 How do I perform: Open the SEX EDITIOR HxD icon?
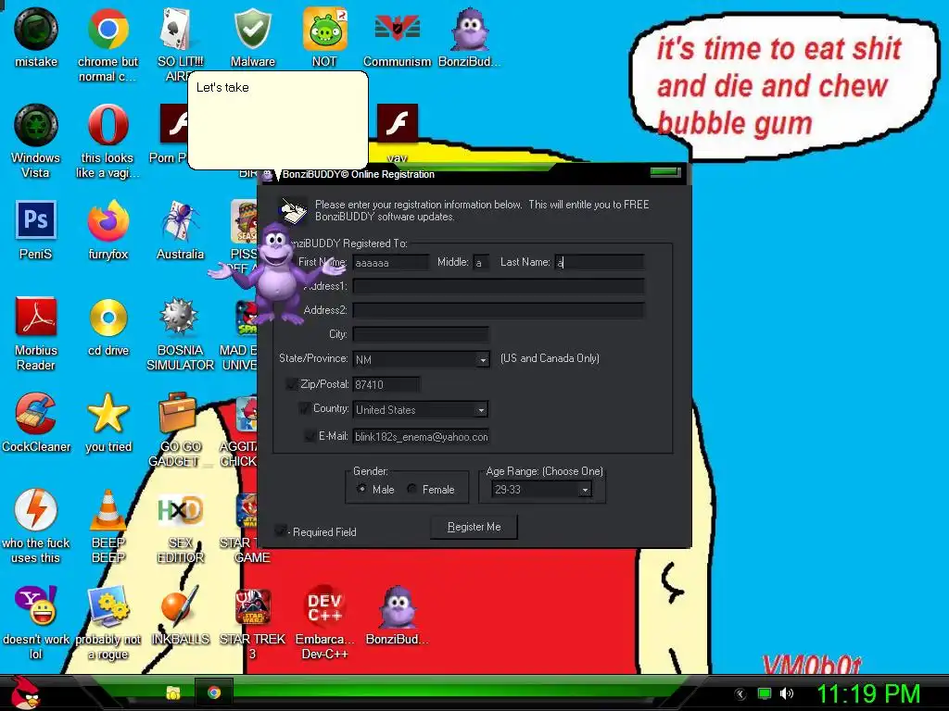180,526
